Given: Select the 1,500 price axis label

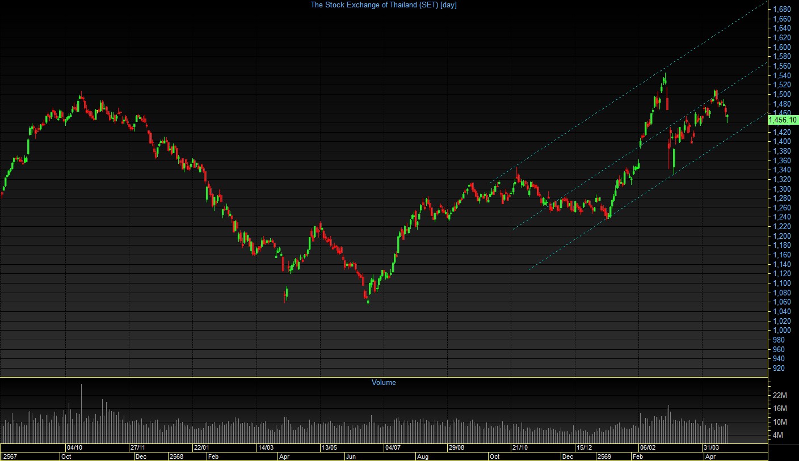Looking at the screenshot, I should coord(782,94).
